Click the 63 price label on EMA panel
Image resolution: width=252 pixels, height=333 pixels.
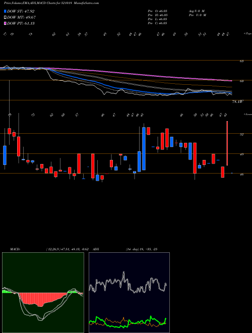click(241, 61)
